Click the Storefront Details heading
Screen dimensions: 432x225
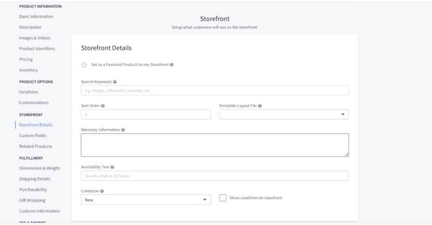pyautogui.click(x=106, y=48)
